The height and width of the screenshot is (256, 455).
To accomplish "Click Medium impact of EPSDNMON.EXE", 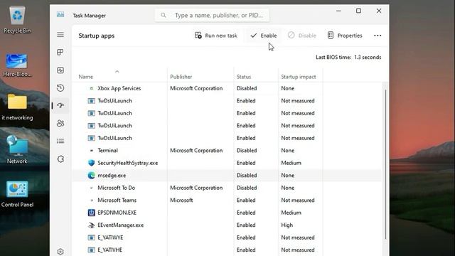I will point(291,213).
